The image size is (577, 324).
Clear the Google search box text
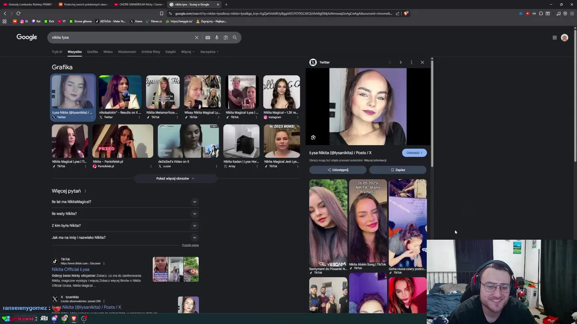(197, 37)
